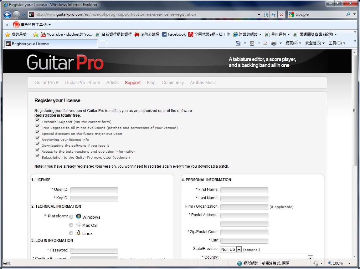The image size is (360, 269).
Task: Select the Windows platform radio button
Action: [x=71, y=217]
